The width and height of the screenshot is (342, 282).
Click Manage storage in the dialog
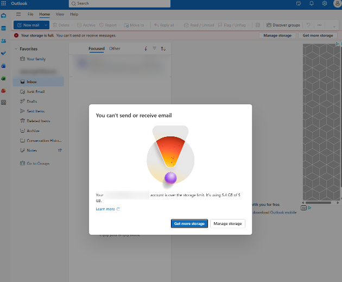pos(227,223)
